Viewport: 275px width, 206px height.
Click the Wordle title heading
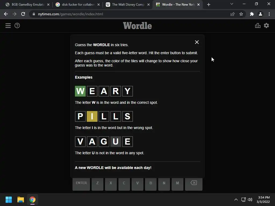pyautogui.click(x=137, y=25)
